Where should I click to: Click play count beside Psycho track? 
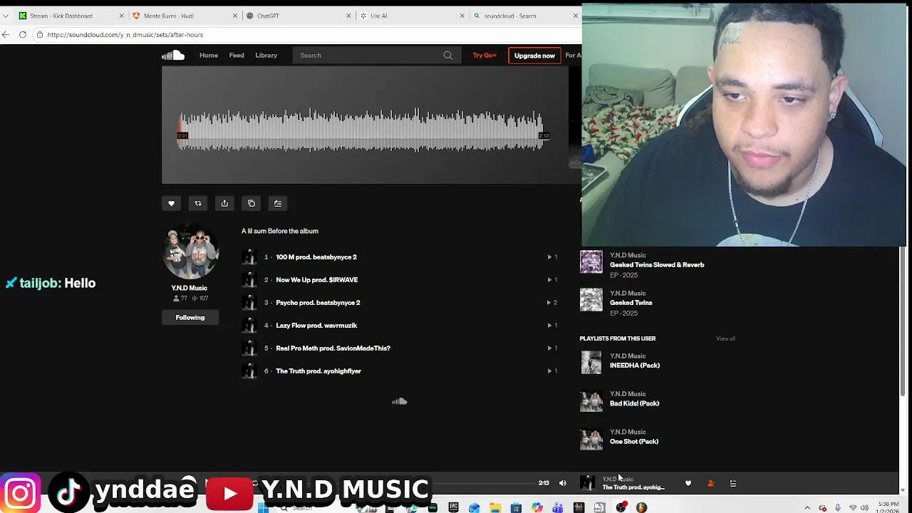click(552, 303)
